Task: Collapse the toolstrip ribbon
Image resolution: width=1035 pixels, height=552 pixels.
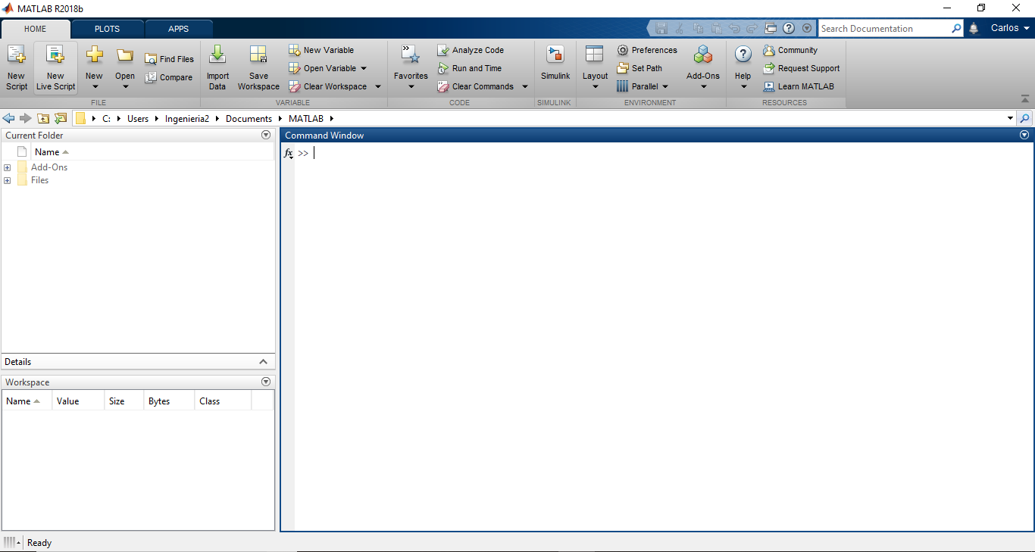Action: (1025, 99)
